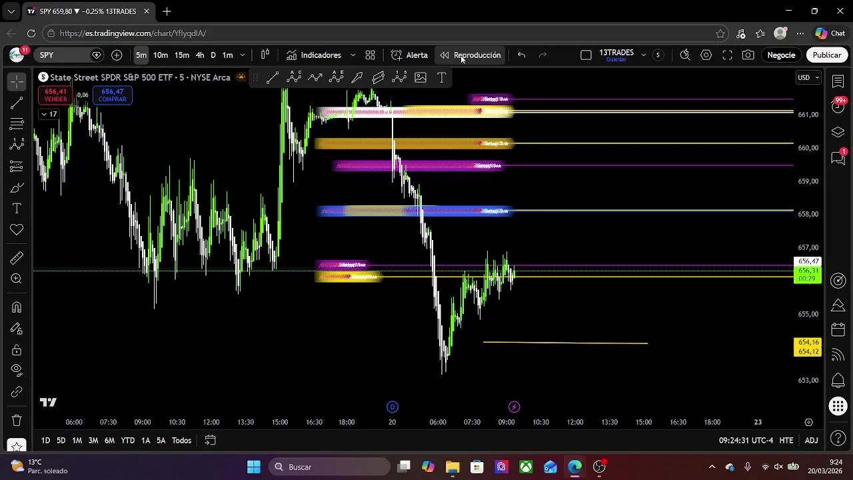Viewport: 853px width, 480px height.
Task: Select the trend line tool in left sidebar
Action: pyautogui.click(x=17, y=103)
